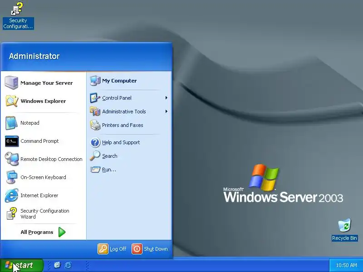Image resolution: width=363 pixels, height=272 pixels.
Task: Expand the Administrative Tools submenu arrow
Action: click(x=166, y=112)
